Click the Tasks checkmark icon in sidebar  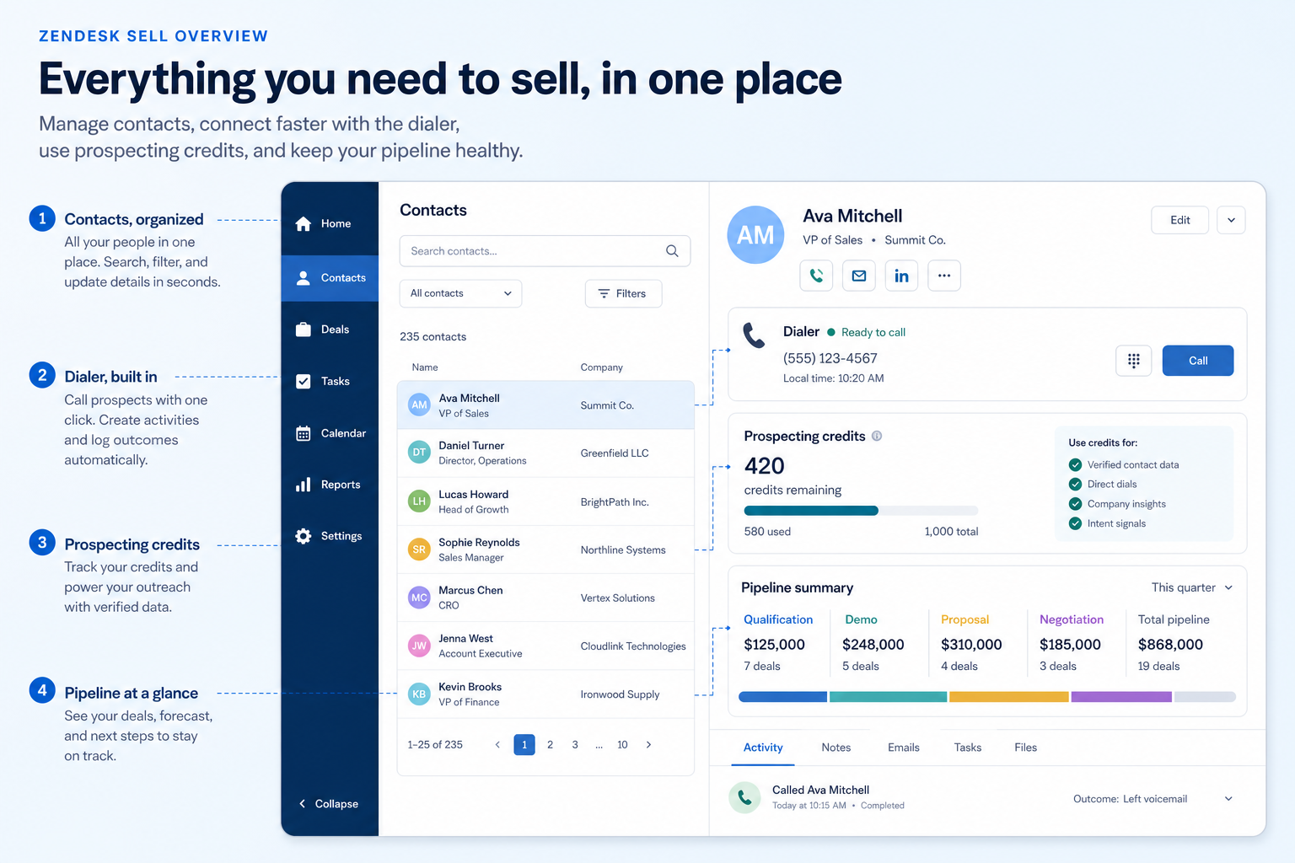click(x=304, y=381)
